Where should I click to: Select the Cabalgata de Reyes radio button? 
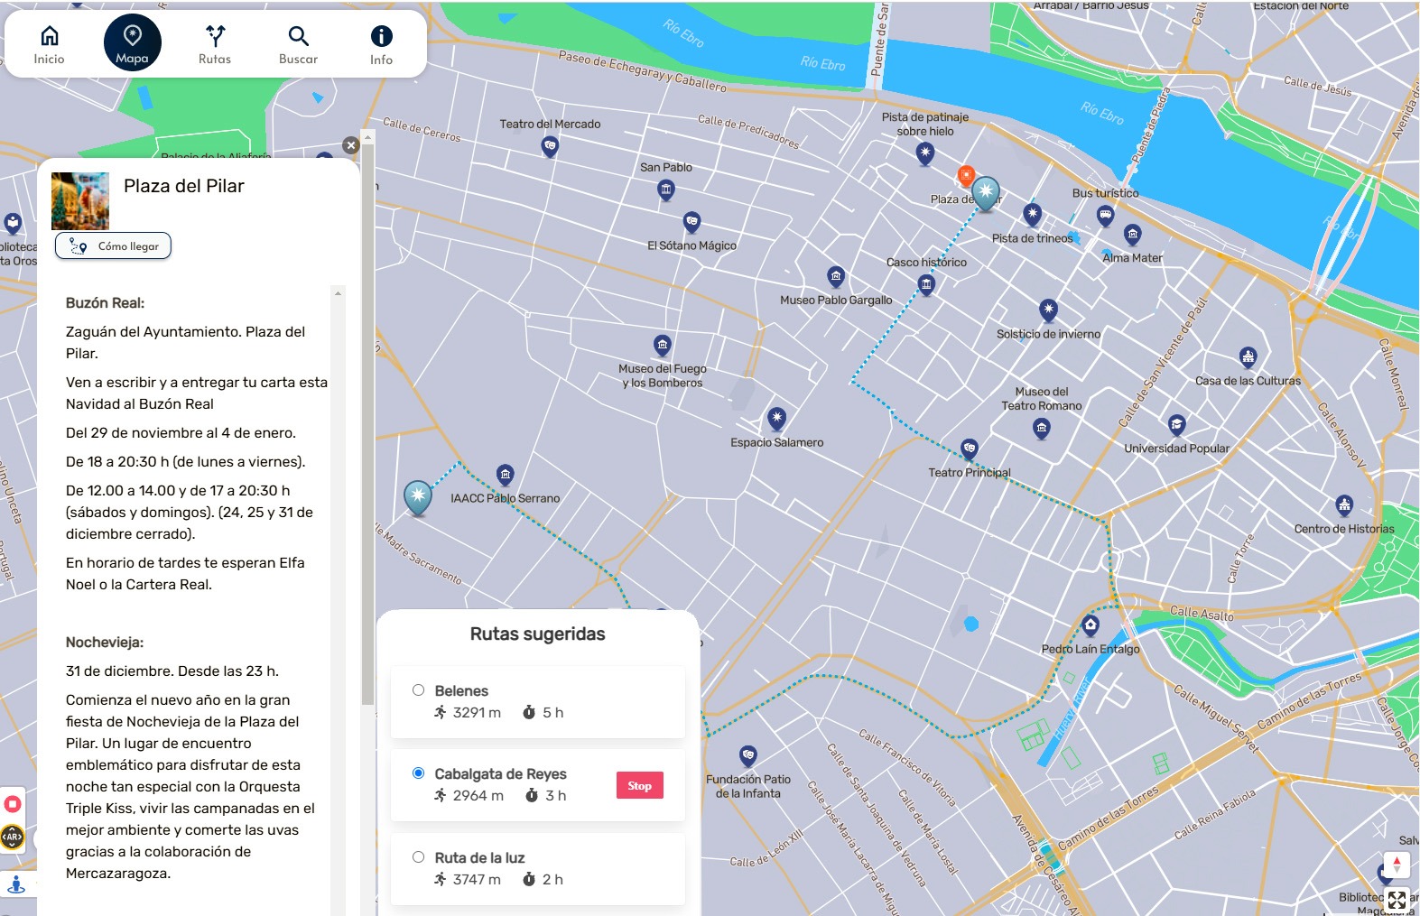pyautogui.click(x=418, y=773)
